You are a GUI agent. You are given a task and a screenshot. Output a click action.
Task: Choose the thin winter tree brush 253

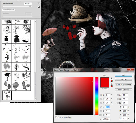(x=16, y=29)
